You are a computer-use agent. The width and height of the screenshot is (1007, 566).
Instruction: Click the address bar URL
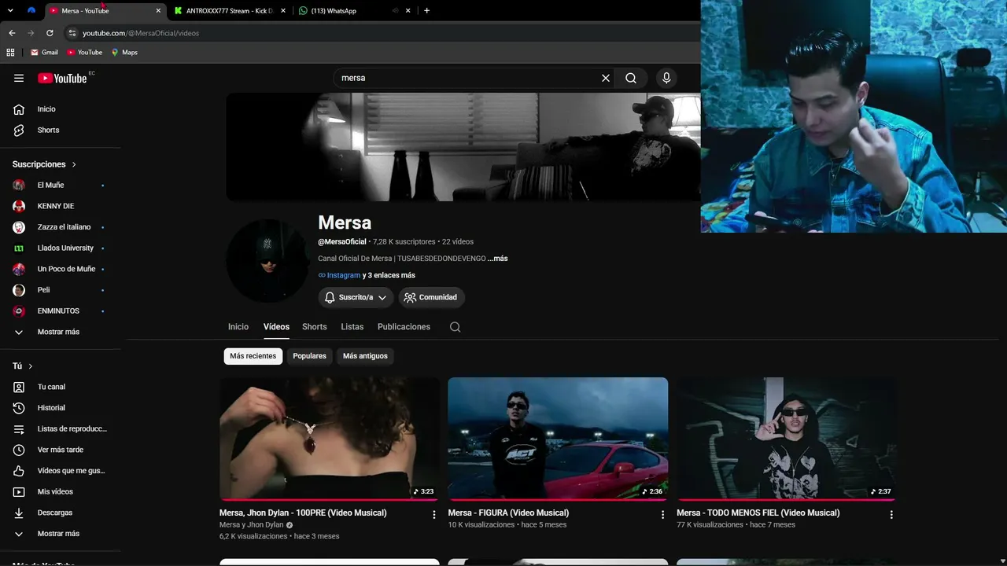pyautogui.click(x=141, y=33)
